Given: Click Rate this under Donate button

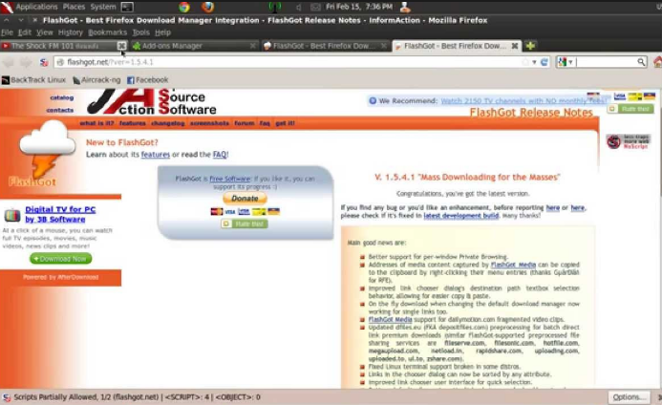Looking at the screenshot, I should click(245, 224).
